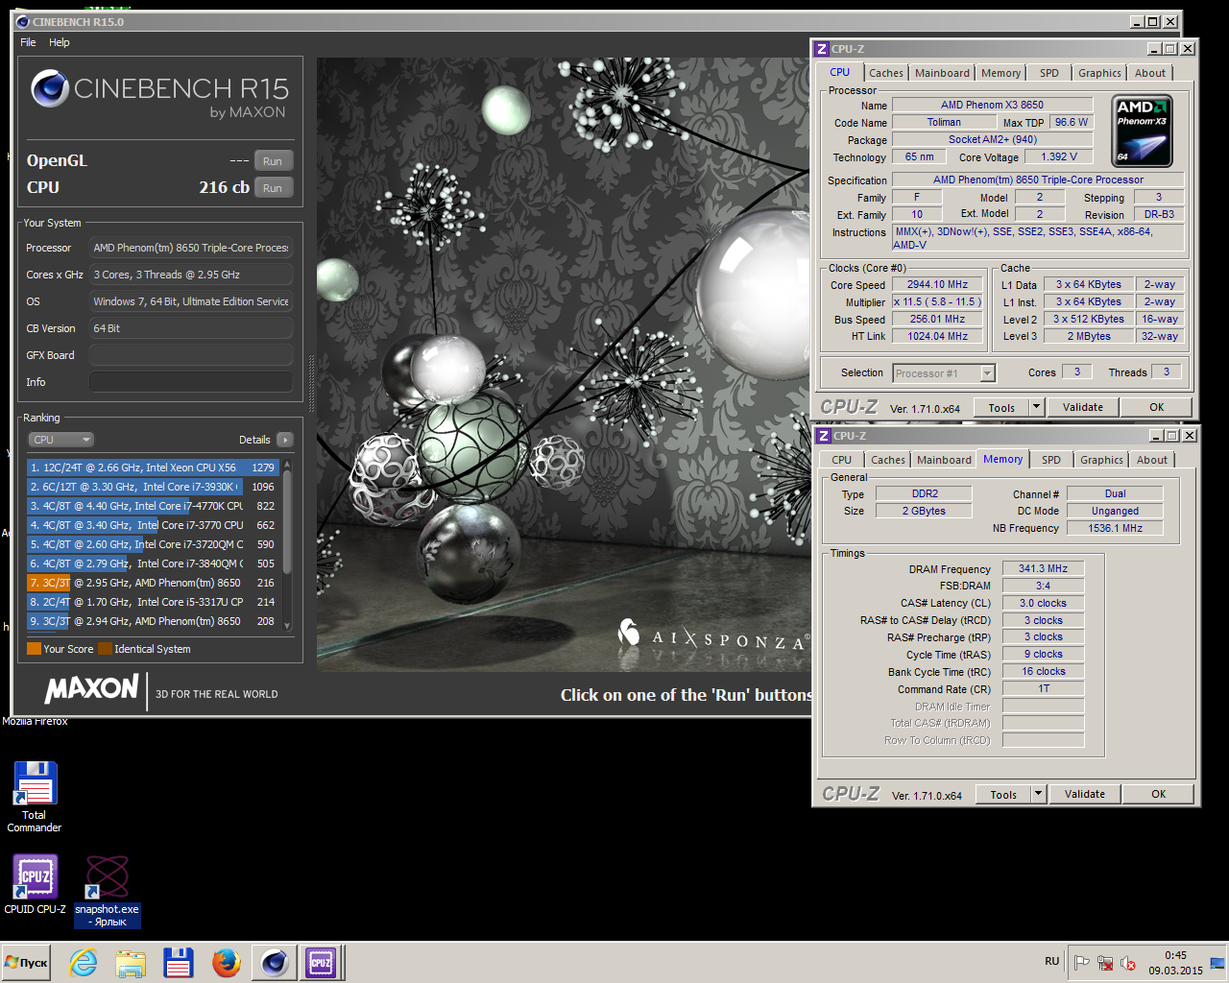Open the CPU ranking type dropdown
This screenshot has width=1229, height=983.
point(61,440)
